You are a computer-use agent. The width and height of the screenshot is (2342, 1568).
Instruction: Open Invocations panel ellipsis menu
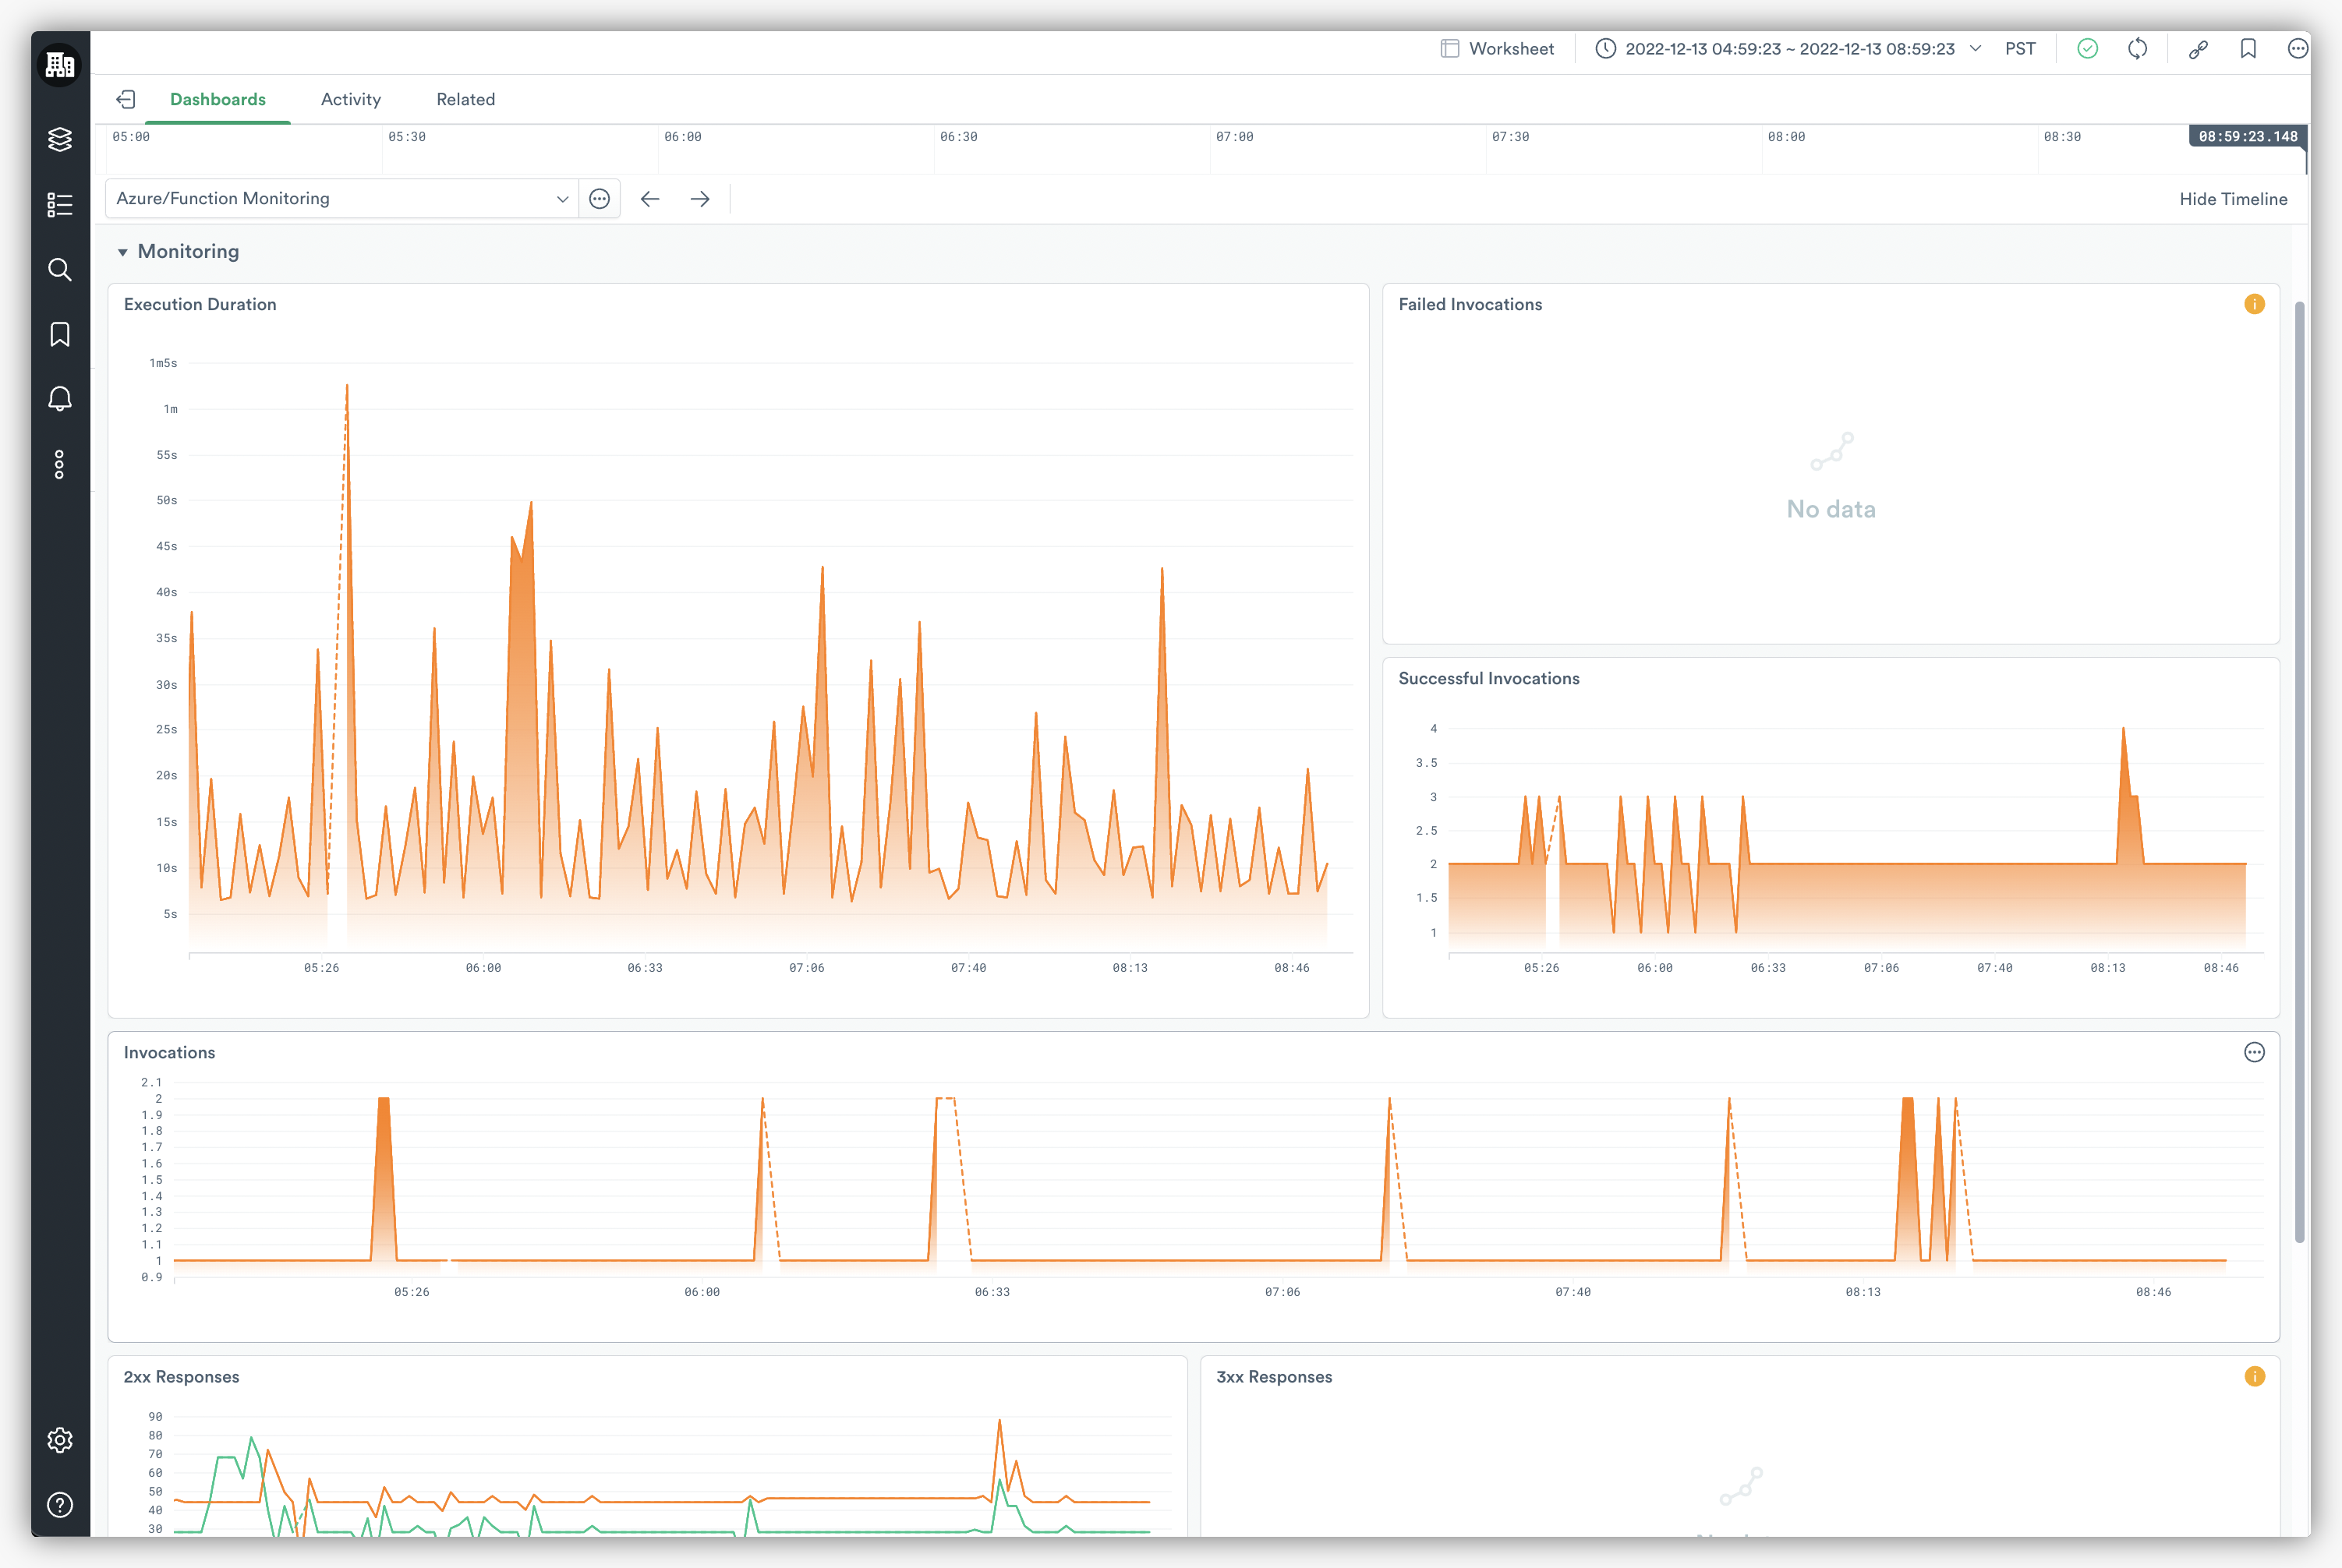pos(2255,1052)
